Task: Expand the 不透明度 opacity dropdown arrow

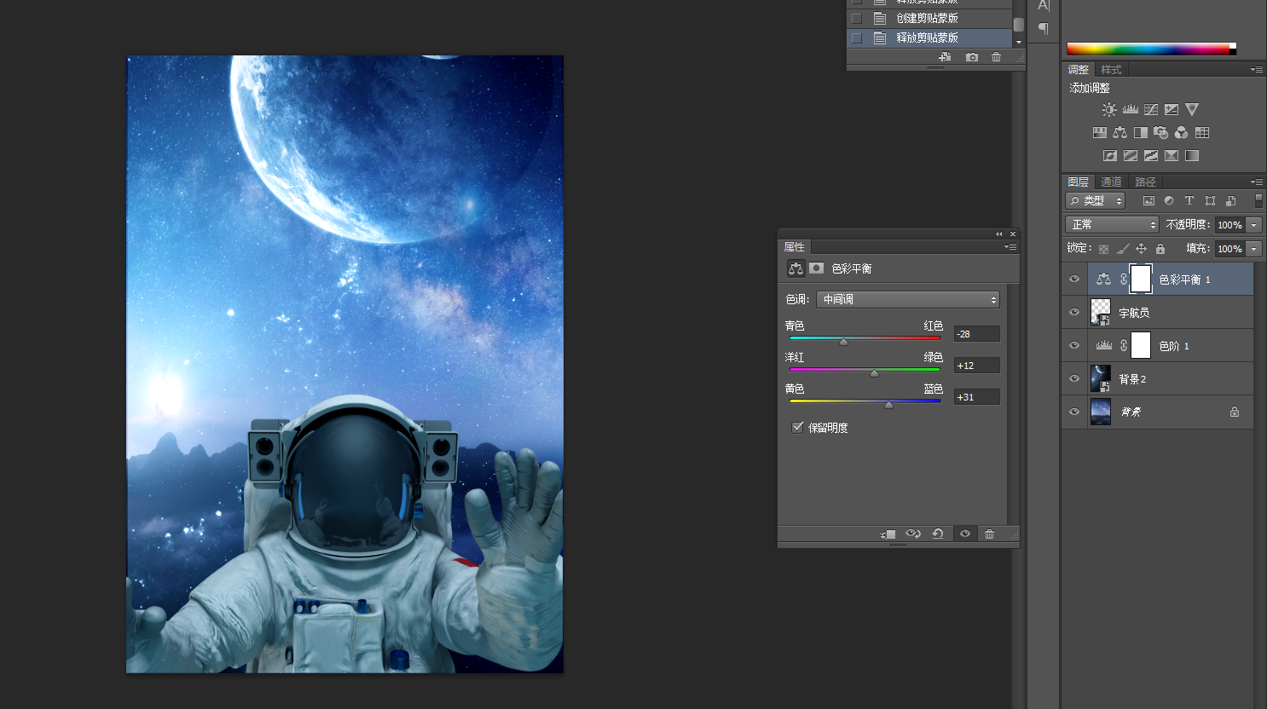Action: [x=1254, y=225]
